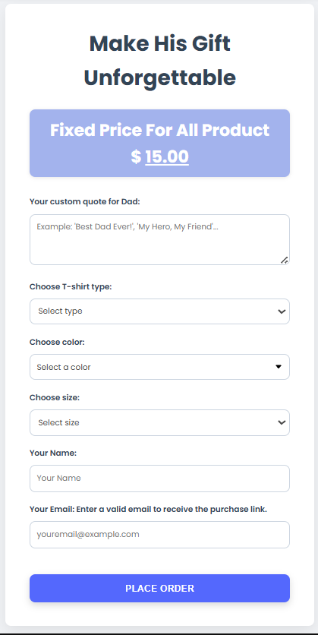Click the 'Choose size' label
The width and height of the screenshot is (318, 635).
[x=55, y=398]
